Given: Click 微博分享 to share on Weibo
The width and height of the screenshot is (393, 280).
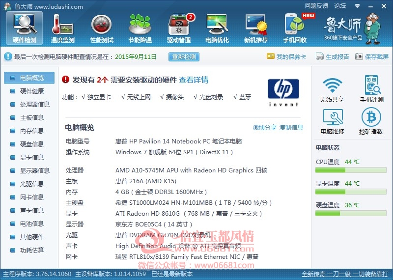Looking at the screenshot, I should pyautogui.click(x=265, y=128).
